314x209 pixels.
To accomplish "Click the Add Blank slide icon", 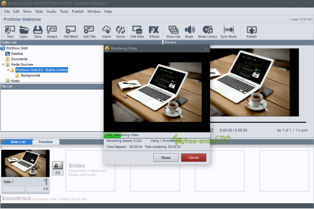I will coord(70,32).
